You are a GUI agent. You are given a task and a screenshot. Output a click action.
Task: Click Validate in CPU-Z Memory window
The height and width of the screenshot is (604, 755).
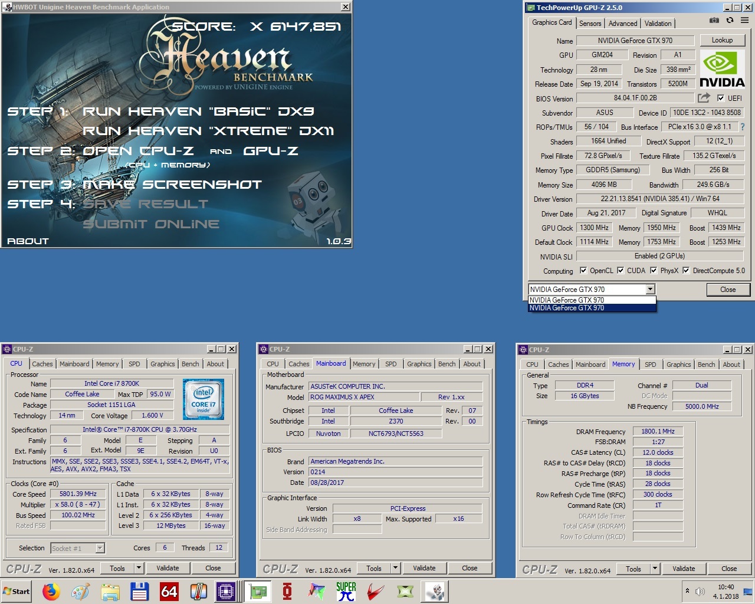pos(684,569)
